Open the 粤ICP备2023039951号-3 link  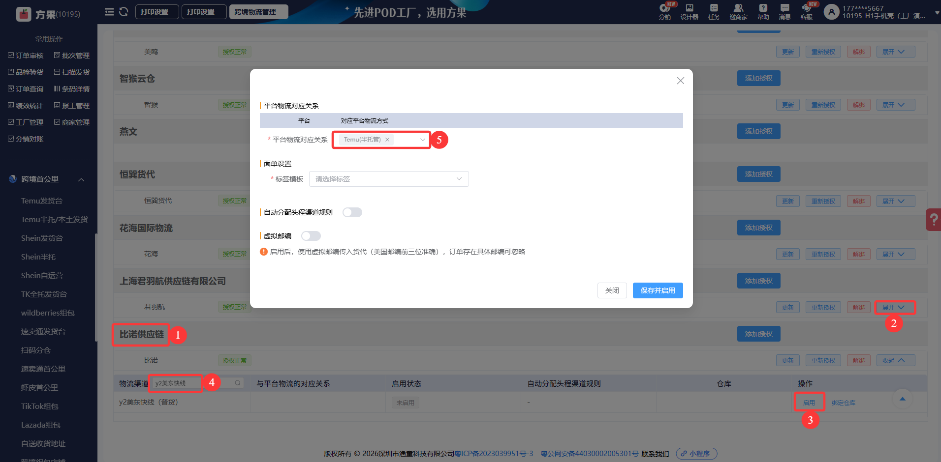tap(494, 454)
